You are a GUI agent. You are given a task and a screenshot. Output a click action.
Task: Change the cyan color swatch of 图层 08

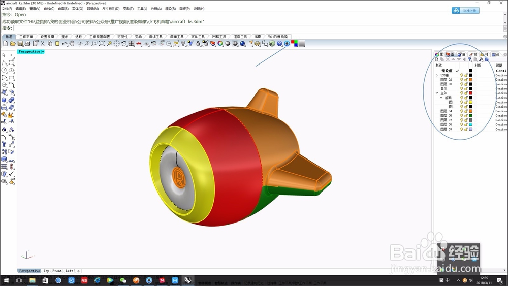(471, 124)
